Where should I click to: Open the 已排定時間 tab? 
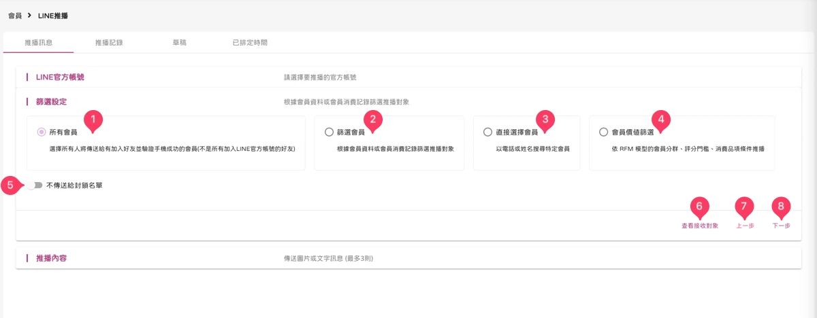coord(250,42)
